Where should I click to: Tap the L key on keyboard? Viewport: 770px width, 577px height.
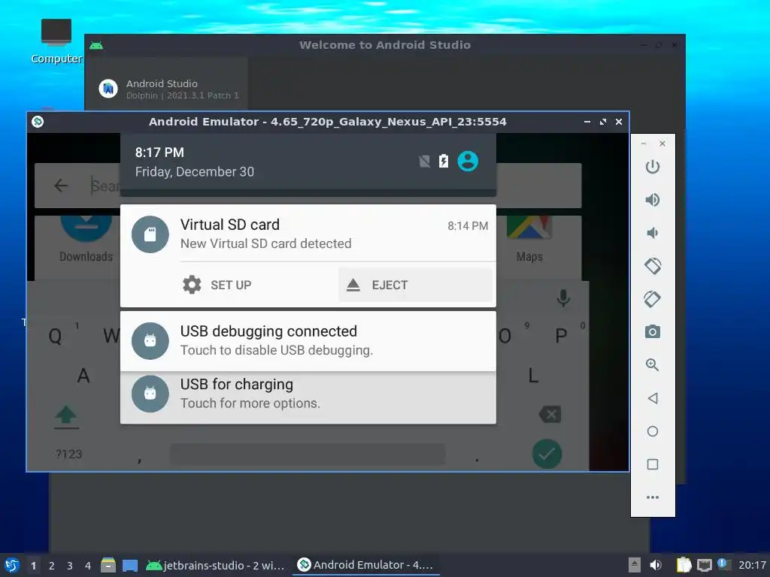(x=533, y=376)
